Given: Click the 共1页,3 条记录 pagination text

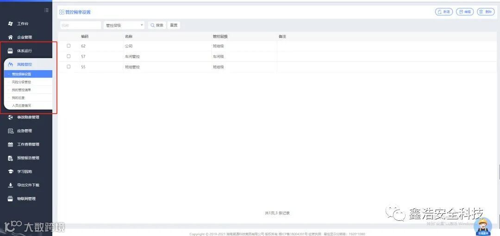Looking at the screenshot, I should pyautogui.click(x=277, y=213).
